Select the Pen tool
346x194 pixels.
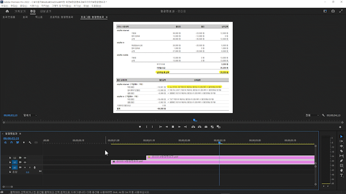coord(341,161)
